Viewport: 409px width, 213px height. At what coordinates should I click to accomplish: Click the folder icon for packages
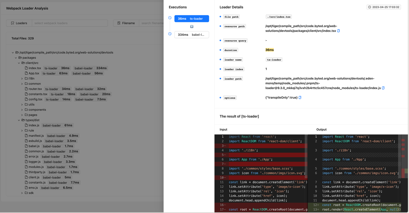click(20, 57)
